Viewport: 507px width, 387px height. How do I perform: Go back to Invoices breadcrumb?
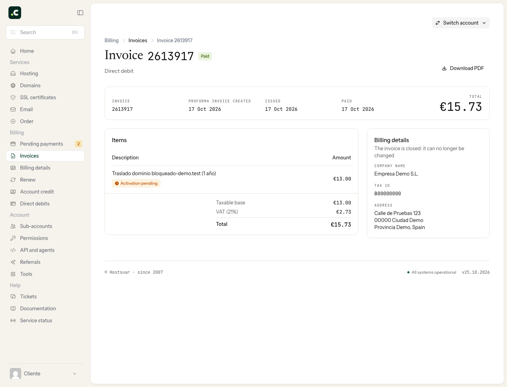pyautogui.click(x=138, y=40)
